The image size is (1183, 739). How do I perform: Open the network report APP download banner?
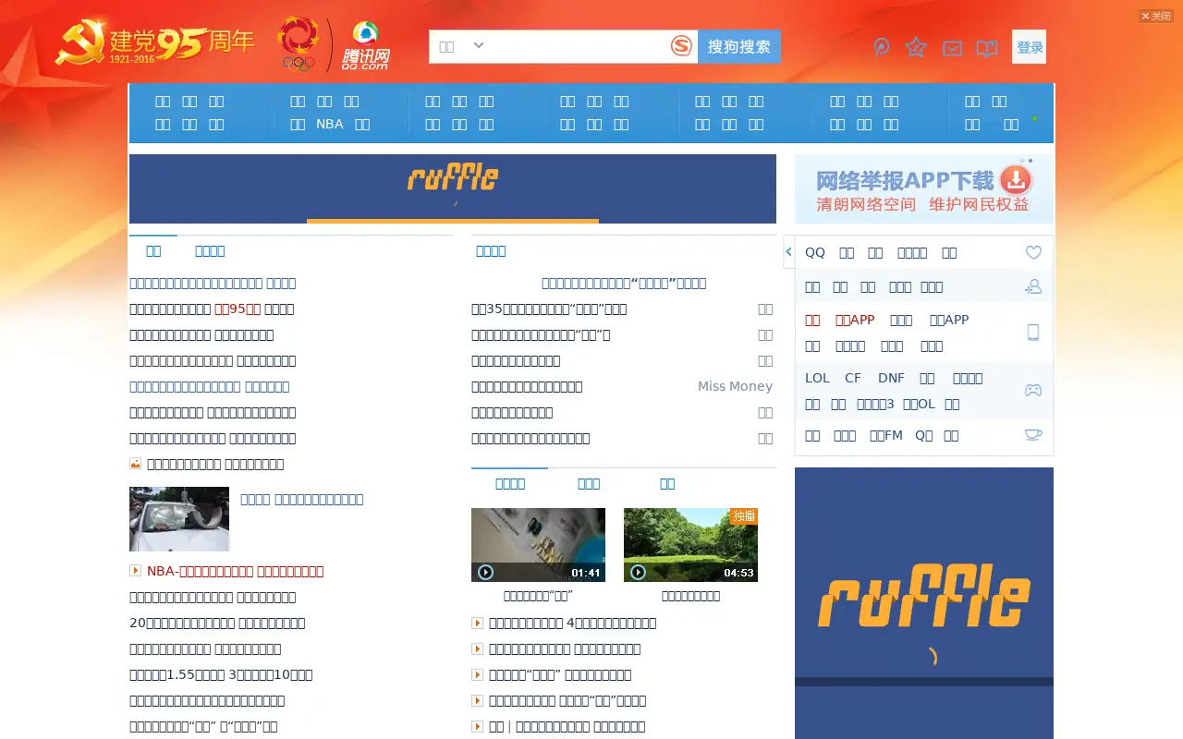pos(924,188)
